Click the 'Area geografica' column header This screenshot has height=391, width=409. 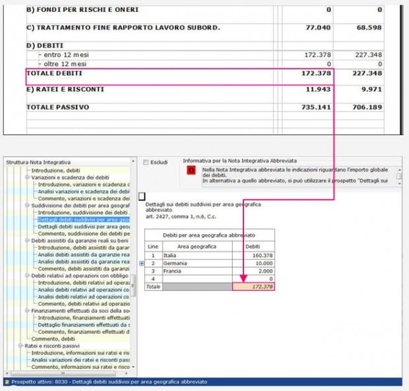tap(197, 247)
